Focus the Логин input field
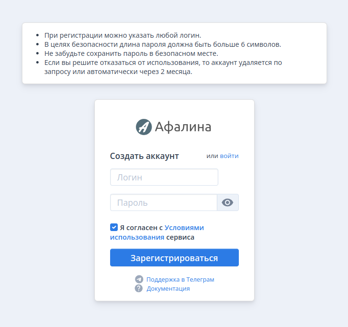The height and width of the screenshot is (327, 348). coord(164,177)
